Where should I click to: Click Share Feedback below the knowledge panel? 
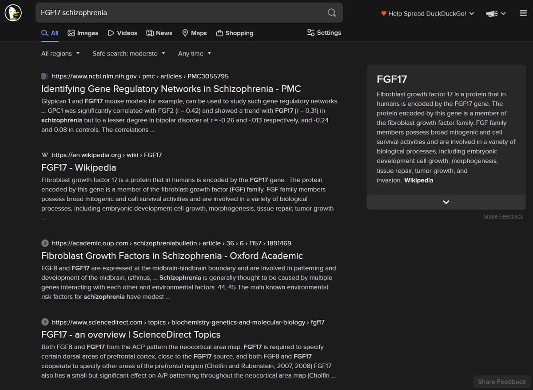pyautogui.click(x=503, y=216)
